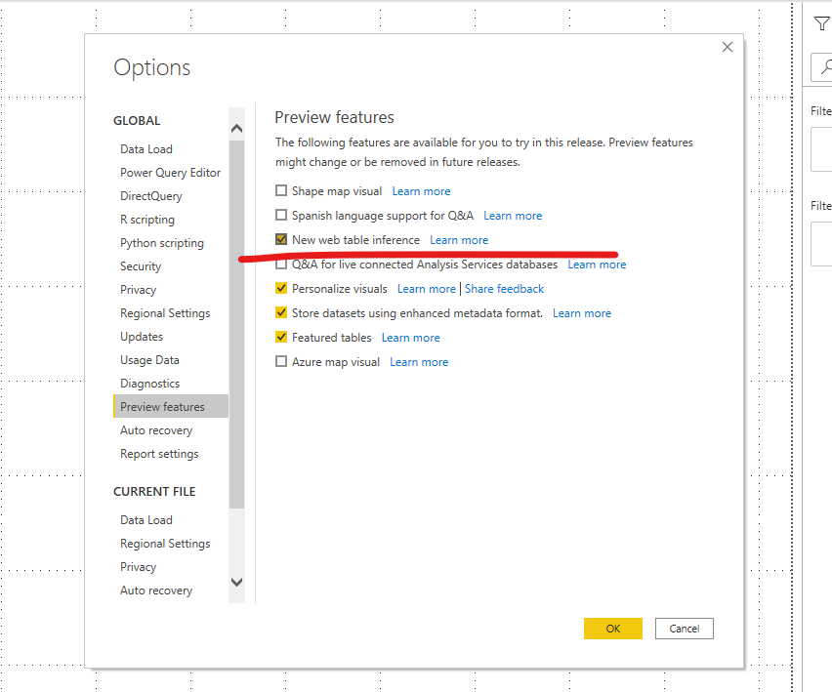
Task: Select Power Query Editor category
Action: (170, 173)
